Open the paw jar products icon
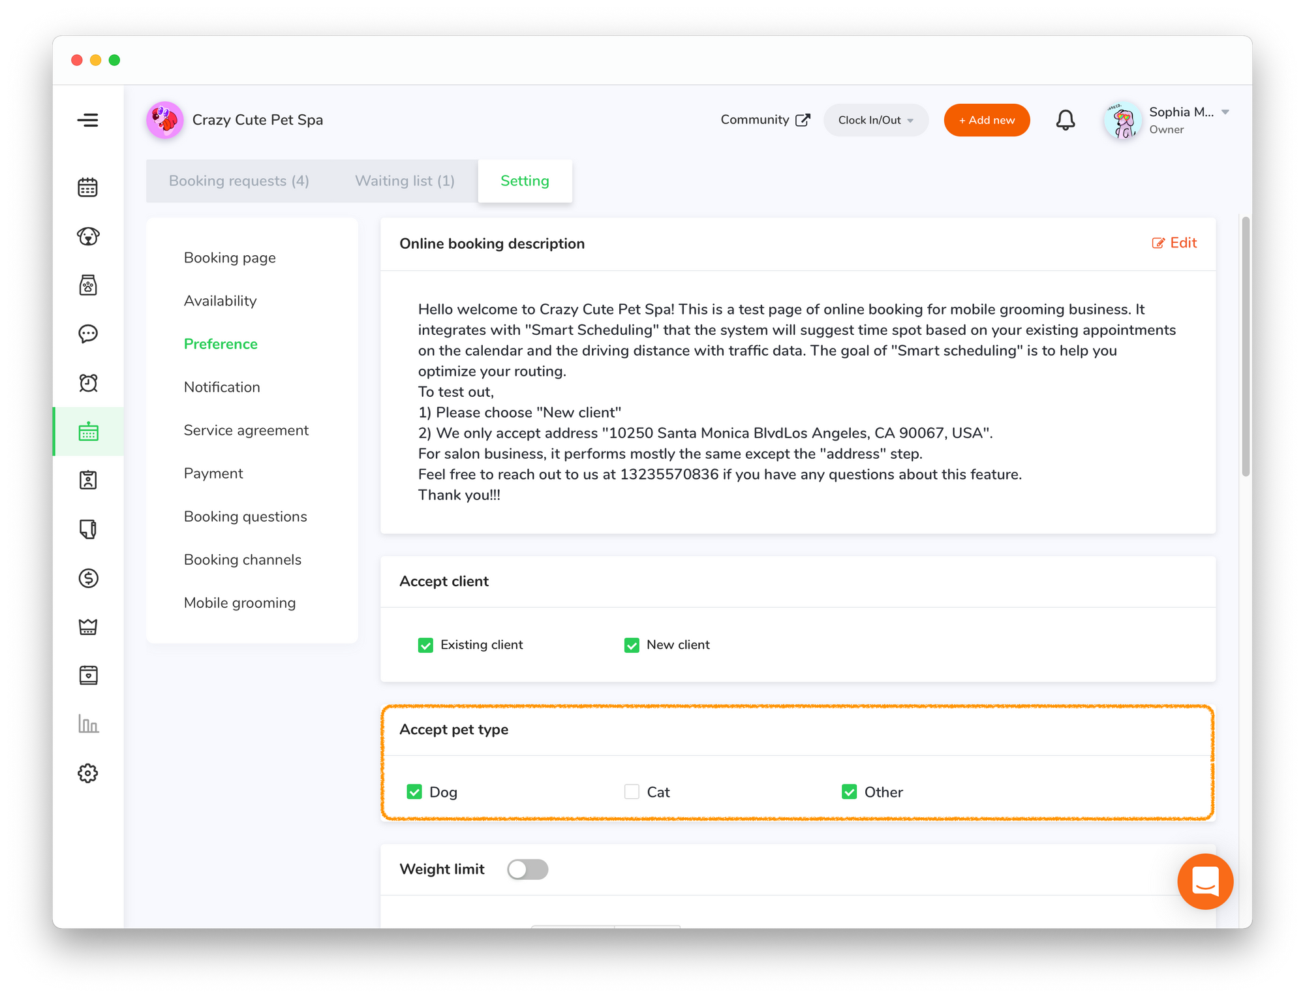The image size is (1305, 998). 88,285
